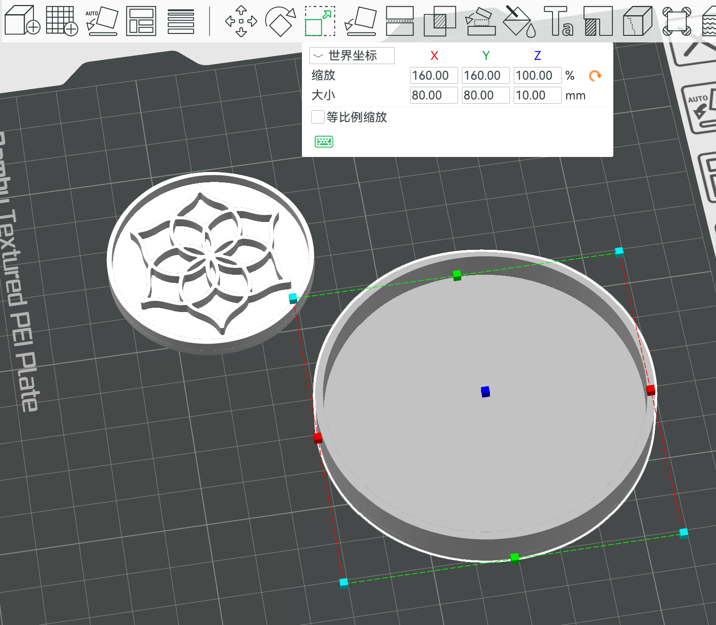
Task: Click the cyan corner handle at the gizmo's upper right
Action: click(x=619, y=252)
